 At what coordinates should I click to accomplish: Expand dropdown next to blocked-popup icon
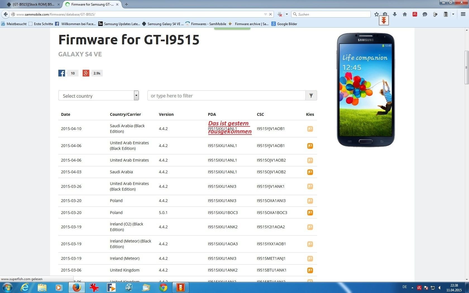(286, 14)
